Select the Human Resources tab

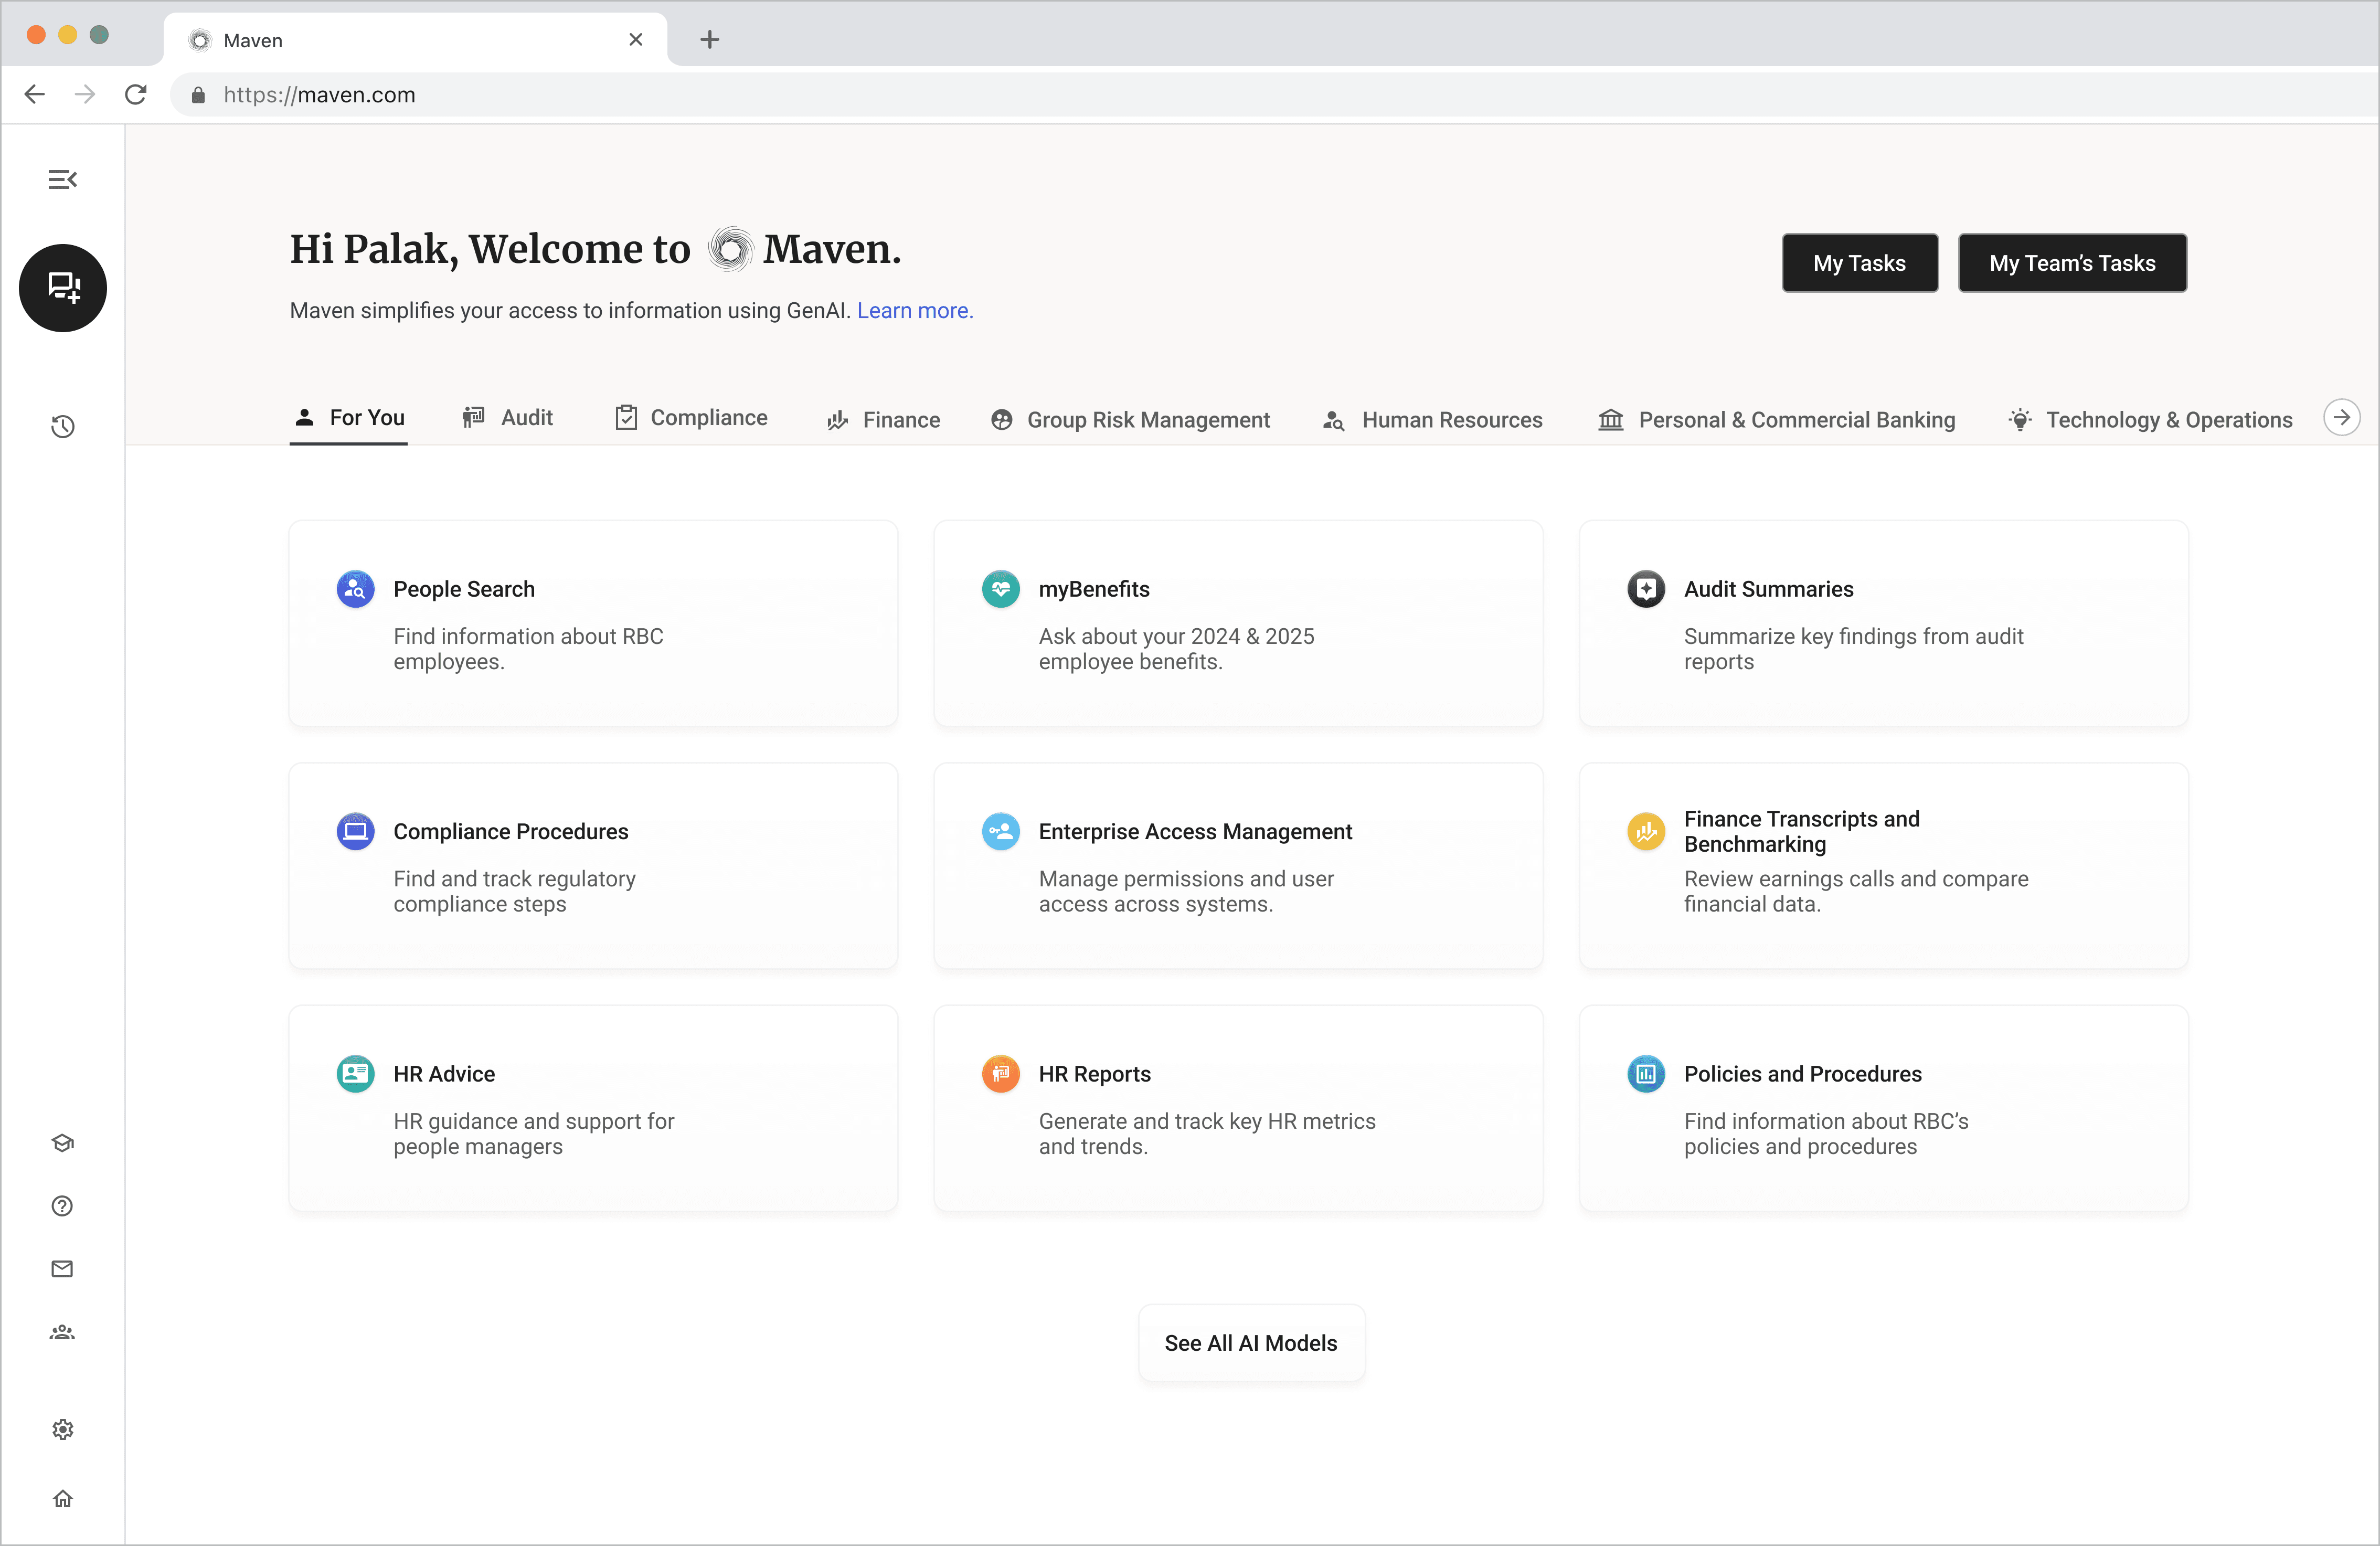(1433, 420)
